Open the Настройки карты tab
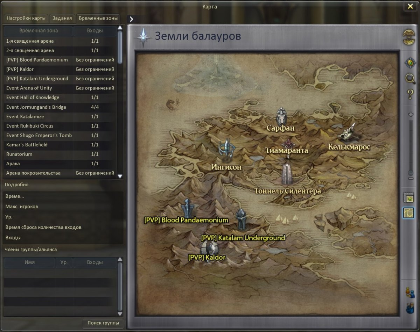The image size is (420, 332). click(26, 18)
